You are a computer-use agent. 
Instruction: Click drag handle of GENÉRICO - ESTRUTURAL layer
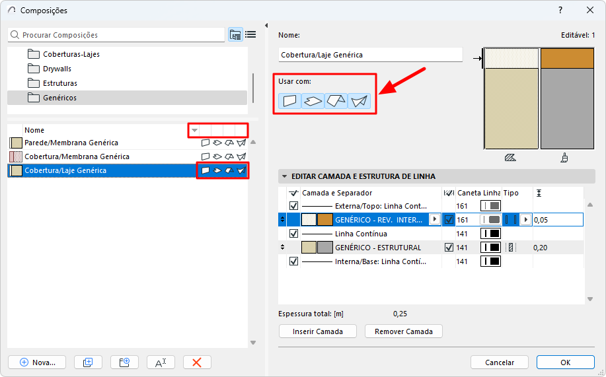pyautogui.click(x=283, y=247)
